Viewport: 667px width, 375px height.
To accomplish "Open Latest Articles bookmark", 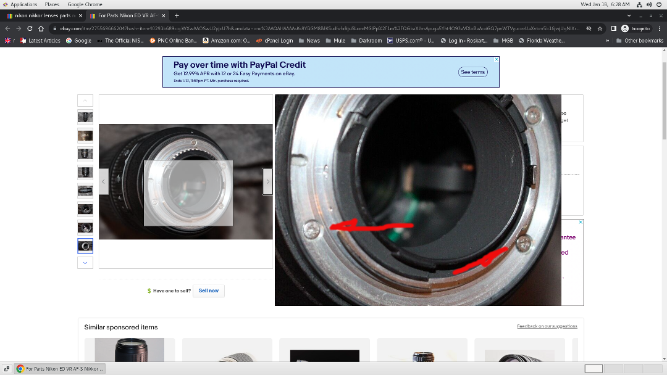I will click(40, 41).
